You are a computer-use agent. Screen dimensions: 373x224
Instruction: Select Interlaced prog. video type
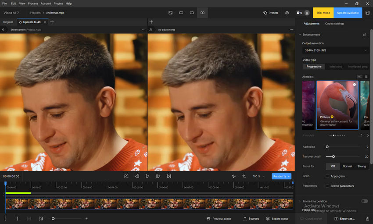point(358,67)
